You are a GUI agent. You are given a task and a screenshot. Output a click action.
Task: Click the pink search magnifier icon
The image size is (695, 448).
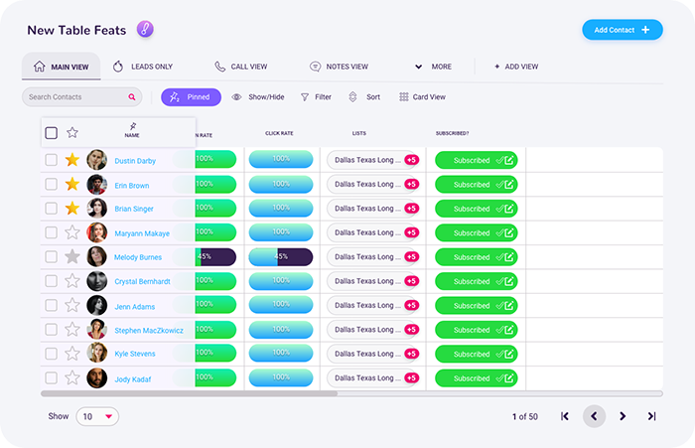132,96
